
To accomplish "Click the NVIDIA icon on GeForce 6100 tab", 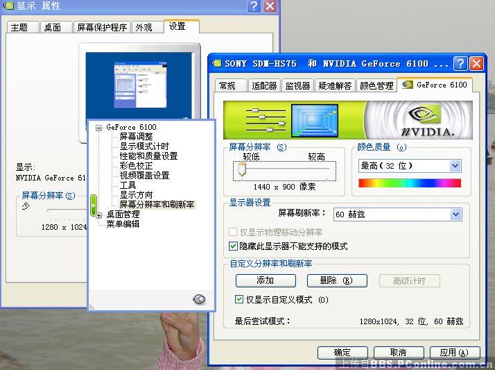I will (407, 85).
